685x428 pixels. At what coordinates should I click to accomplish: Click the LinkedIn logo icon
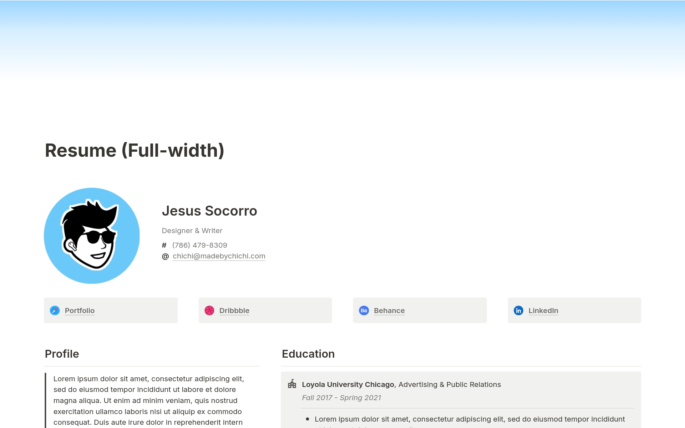tap(518, 311)
